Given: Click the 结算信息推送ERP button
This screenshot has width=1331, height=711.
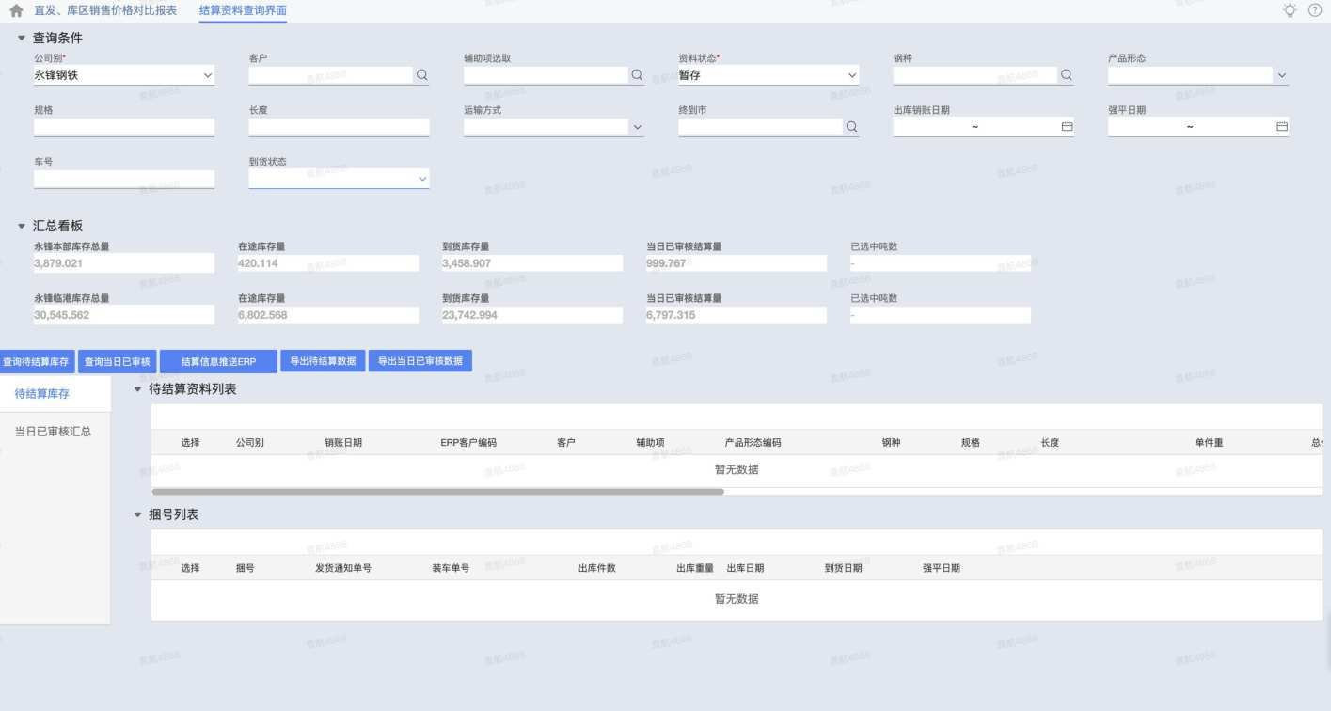Looking at the screenshot, I should (x=218, y=361).
